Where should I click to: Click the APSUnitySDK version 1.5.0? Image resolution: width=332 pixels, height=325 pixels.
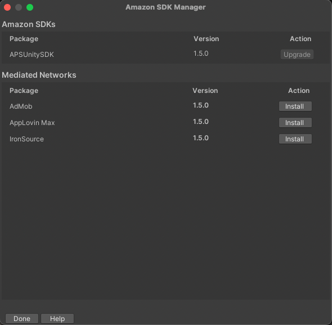(x=201, y=54)
